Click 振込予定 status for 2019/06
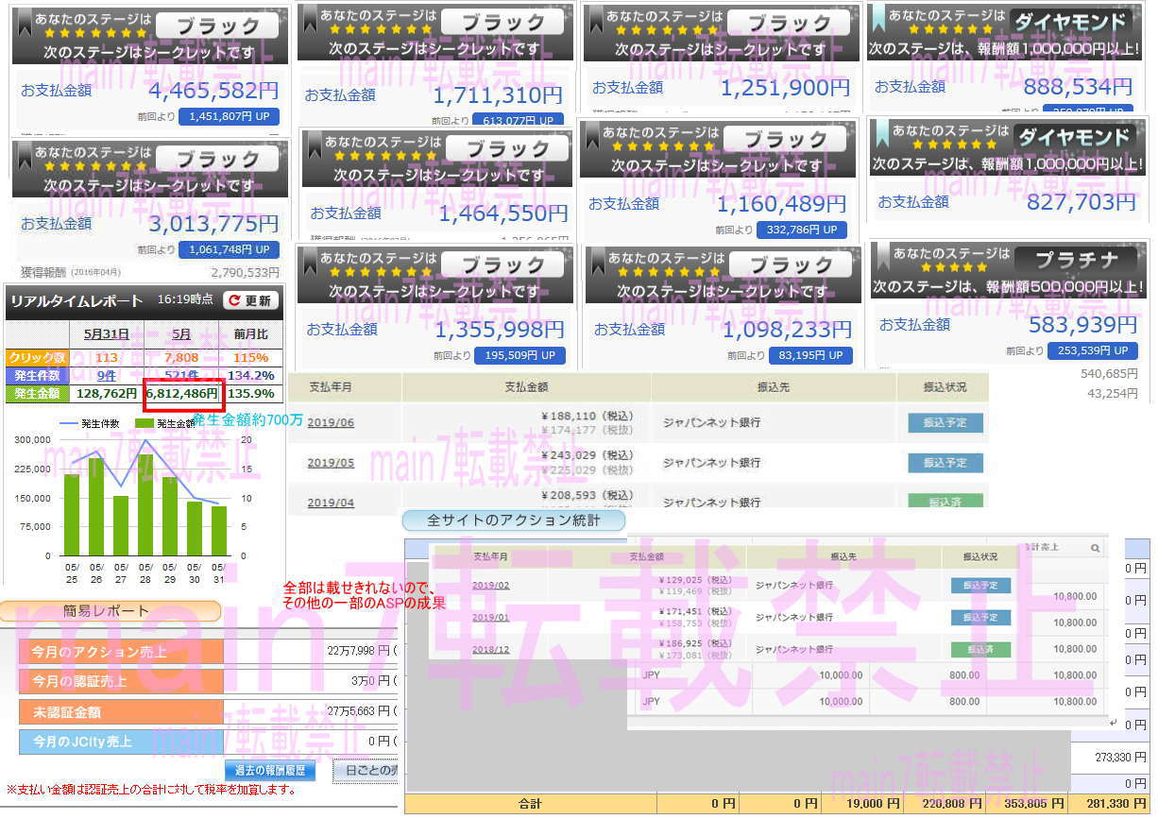 point(945,422)
